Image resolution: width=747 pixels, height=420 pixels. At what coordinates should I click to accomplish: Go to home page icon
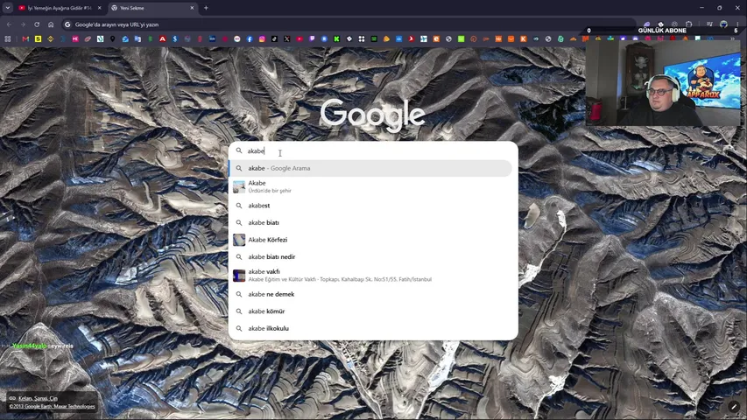pyautogui.click(x=51, y=24)
